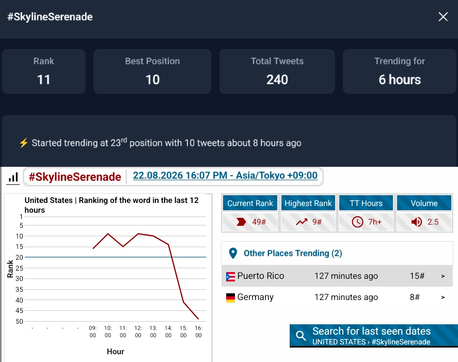Select the Rank 11 stat card
The image size is (458, 362).
pos(44,71)
